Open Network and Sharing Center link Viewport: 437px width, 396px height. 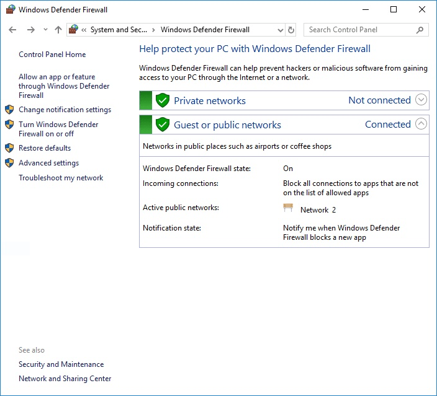[x=65, y=379]
